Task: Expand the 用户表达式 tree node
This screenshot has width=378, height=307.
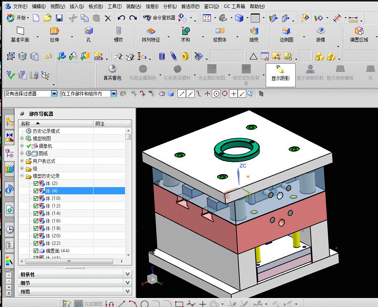Action: [22, 161]
